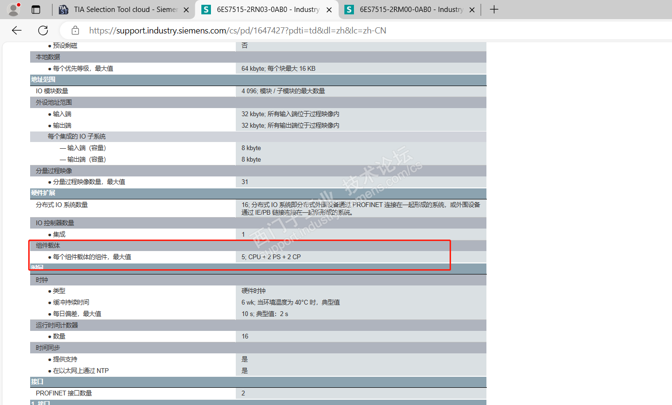Click the Siemens favicon on the 2RN03 tab
The image size is (672, 405).
pyautogui.click(x=206, y=10)
